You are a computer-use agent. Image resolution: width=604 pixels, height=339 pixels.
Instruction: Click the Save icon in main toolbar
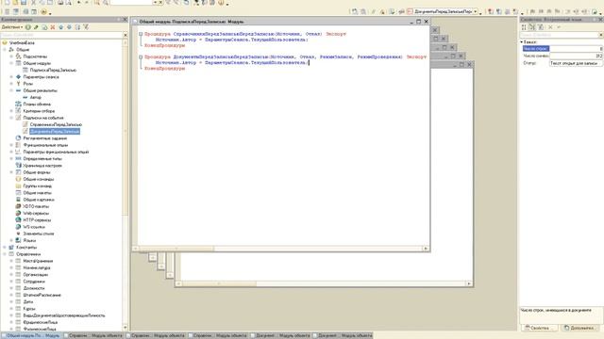tap(24, 2)
